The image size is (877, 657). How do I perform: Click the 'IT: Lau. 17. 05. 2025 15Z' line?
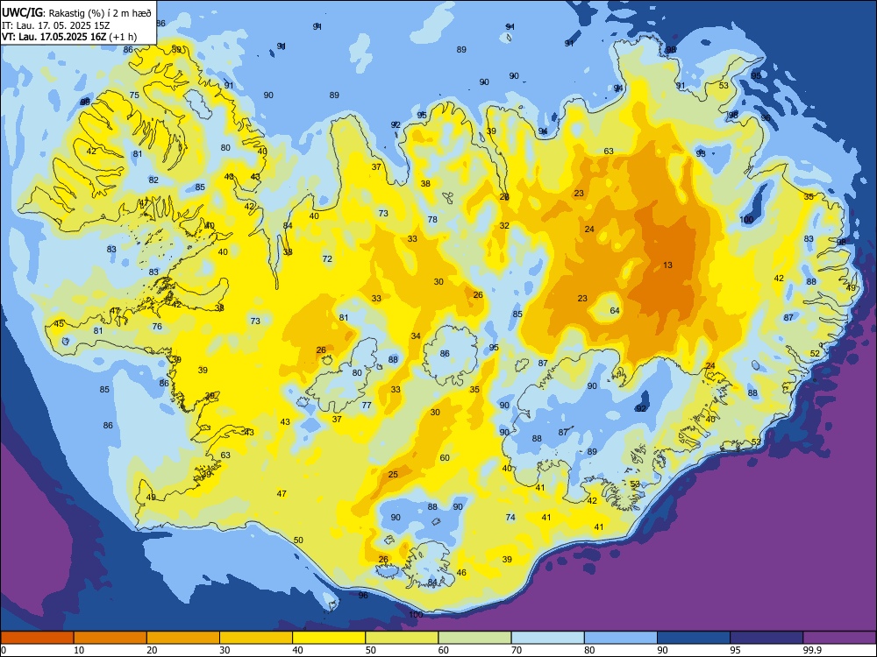[56, 25]
